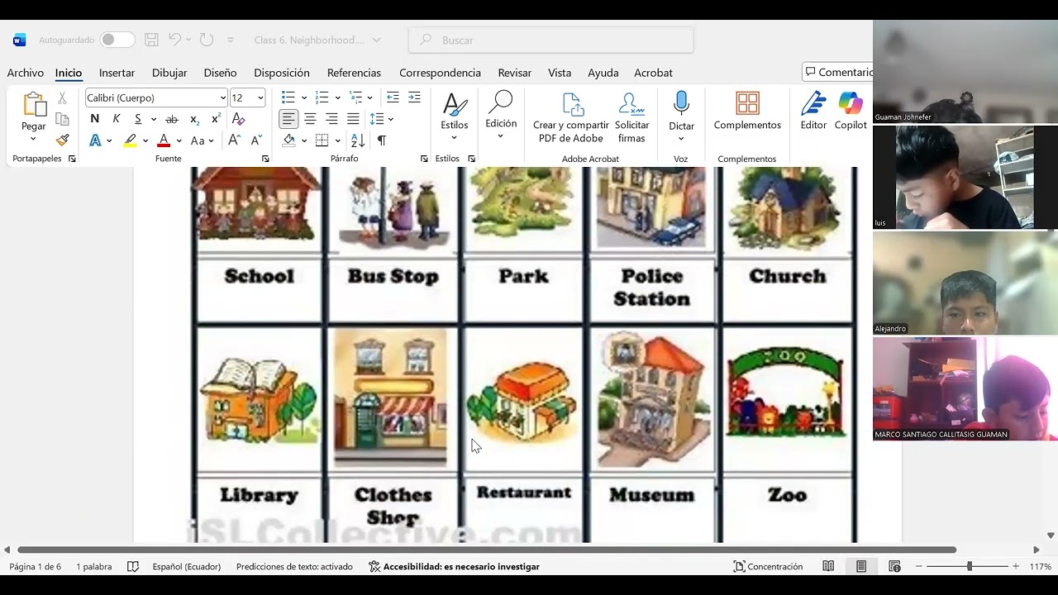Clear all formatting icon
The height and width of the screenshot is (595, 1058).
tap(239, 119)
